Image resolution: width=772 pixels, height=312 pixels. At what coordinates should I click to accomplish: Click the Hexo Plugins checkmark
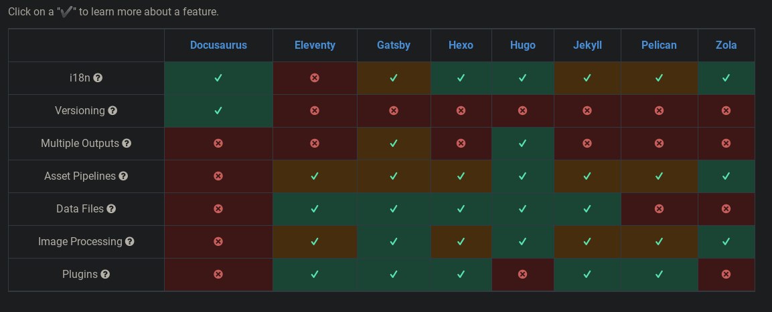461,274
